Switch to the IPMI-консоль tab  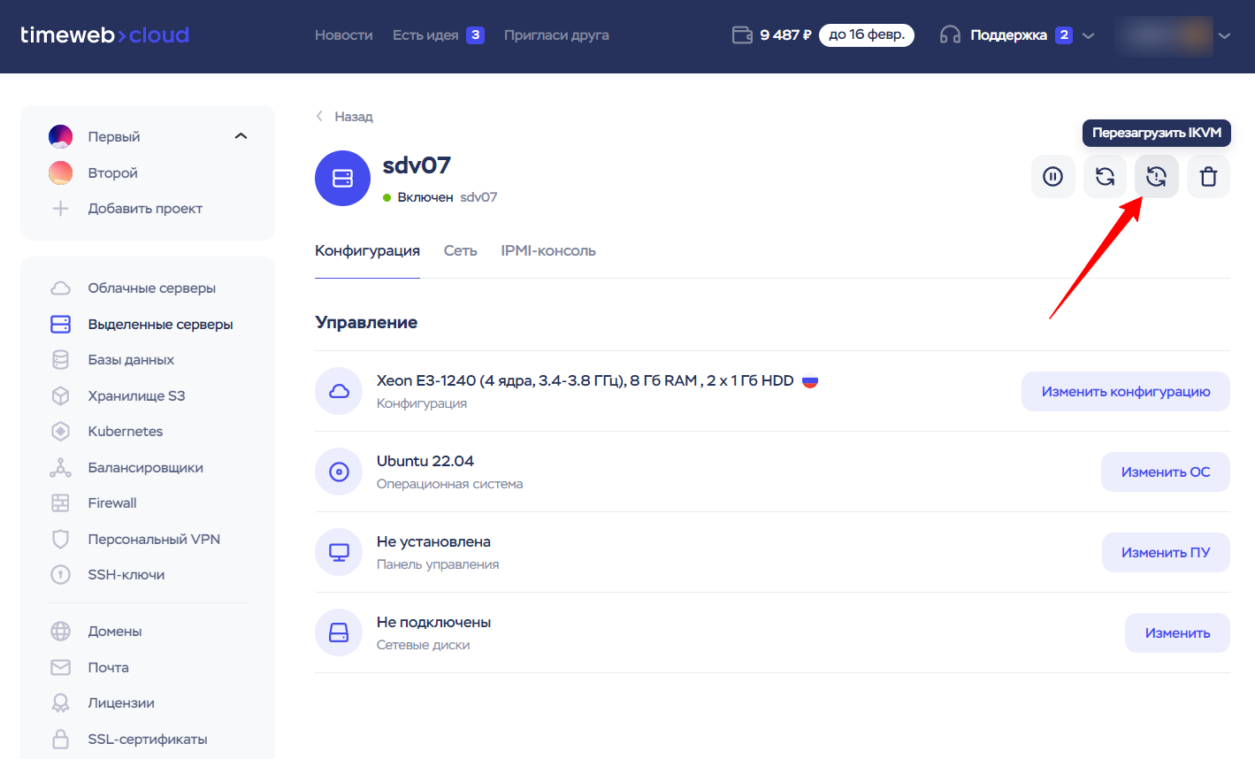(547, 251)
